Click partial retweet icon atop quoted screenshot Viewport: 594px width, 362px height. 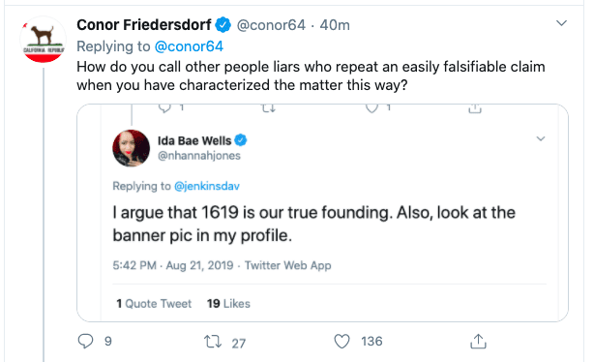point(268,108)
